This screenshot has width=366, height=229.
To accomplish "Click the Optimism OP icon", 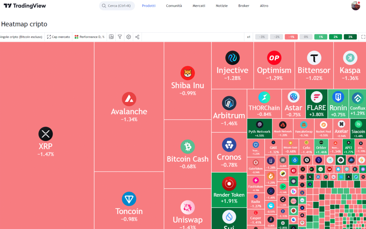I will point(274,58).
